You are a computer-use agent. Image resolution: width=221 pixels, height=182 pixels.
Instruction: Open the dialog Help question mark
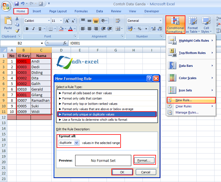149,79
